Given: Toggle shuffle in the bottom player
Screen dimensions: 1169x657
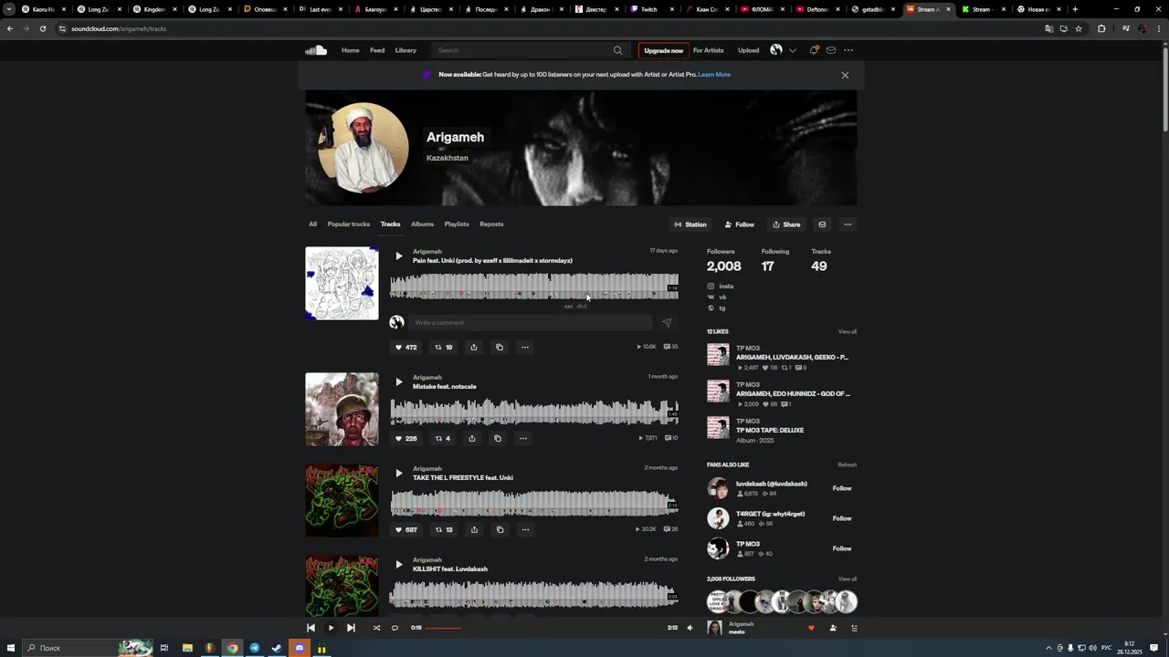Looking at the screenshot, I should point(376,628).
